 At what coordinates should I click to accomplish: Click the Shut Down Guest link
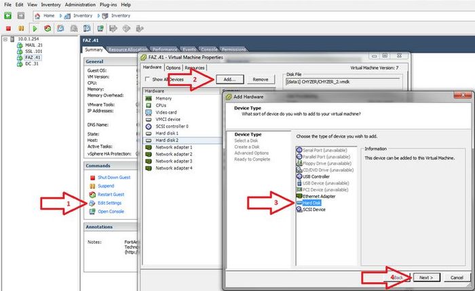114,178
